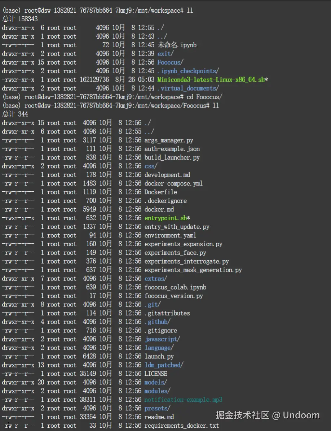
Task: Click the launch.py file entry
Action: click(159, 356)
